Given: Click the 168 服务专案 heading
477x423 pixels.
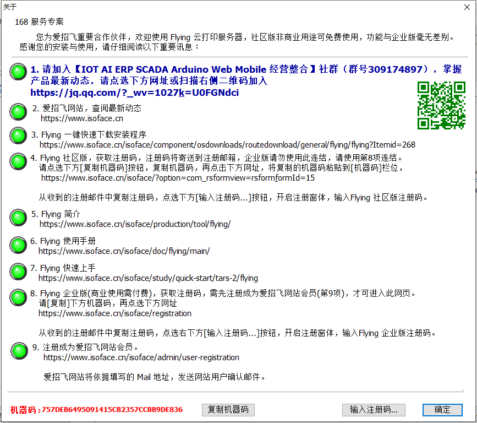Looking at the screenshot, I should [x=39, y=22].
